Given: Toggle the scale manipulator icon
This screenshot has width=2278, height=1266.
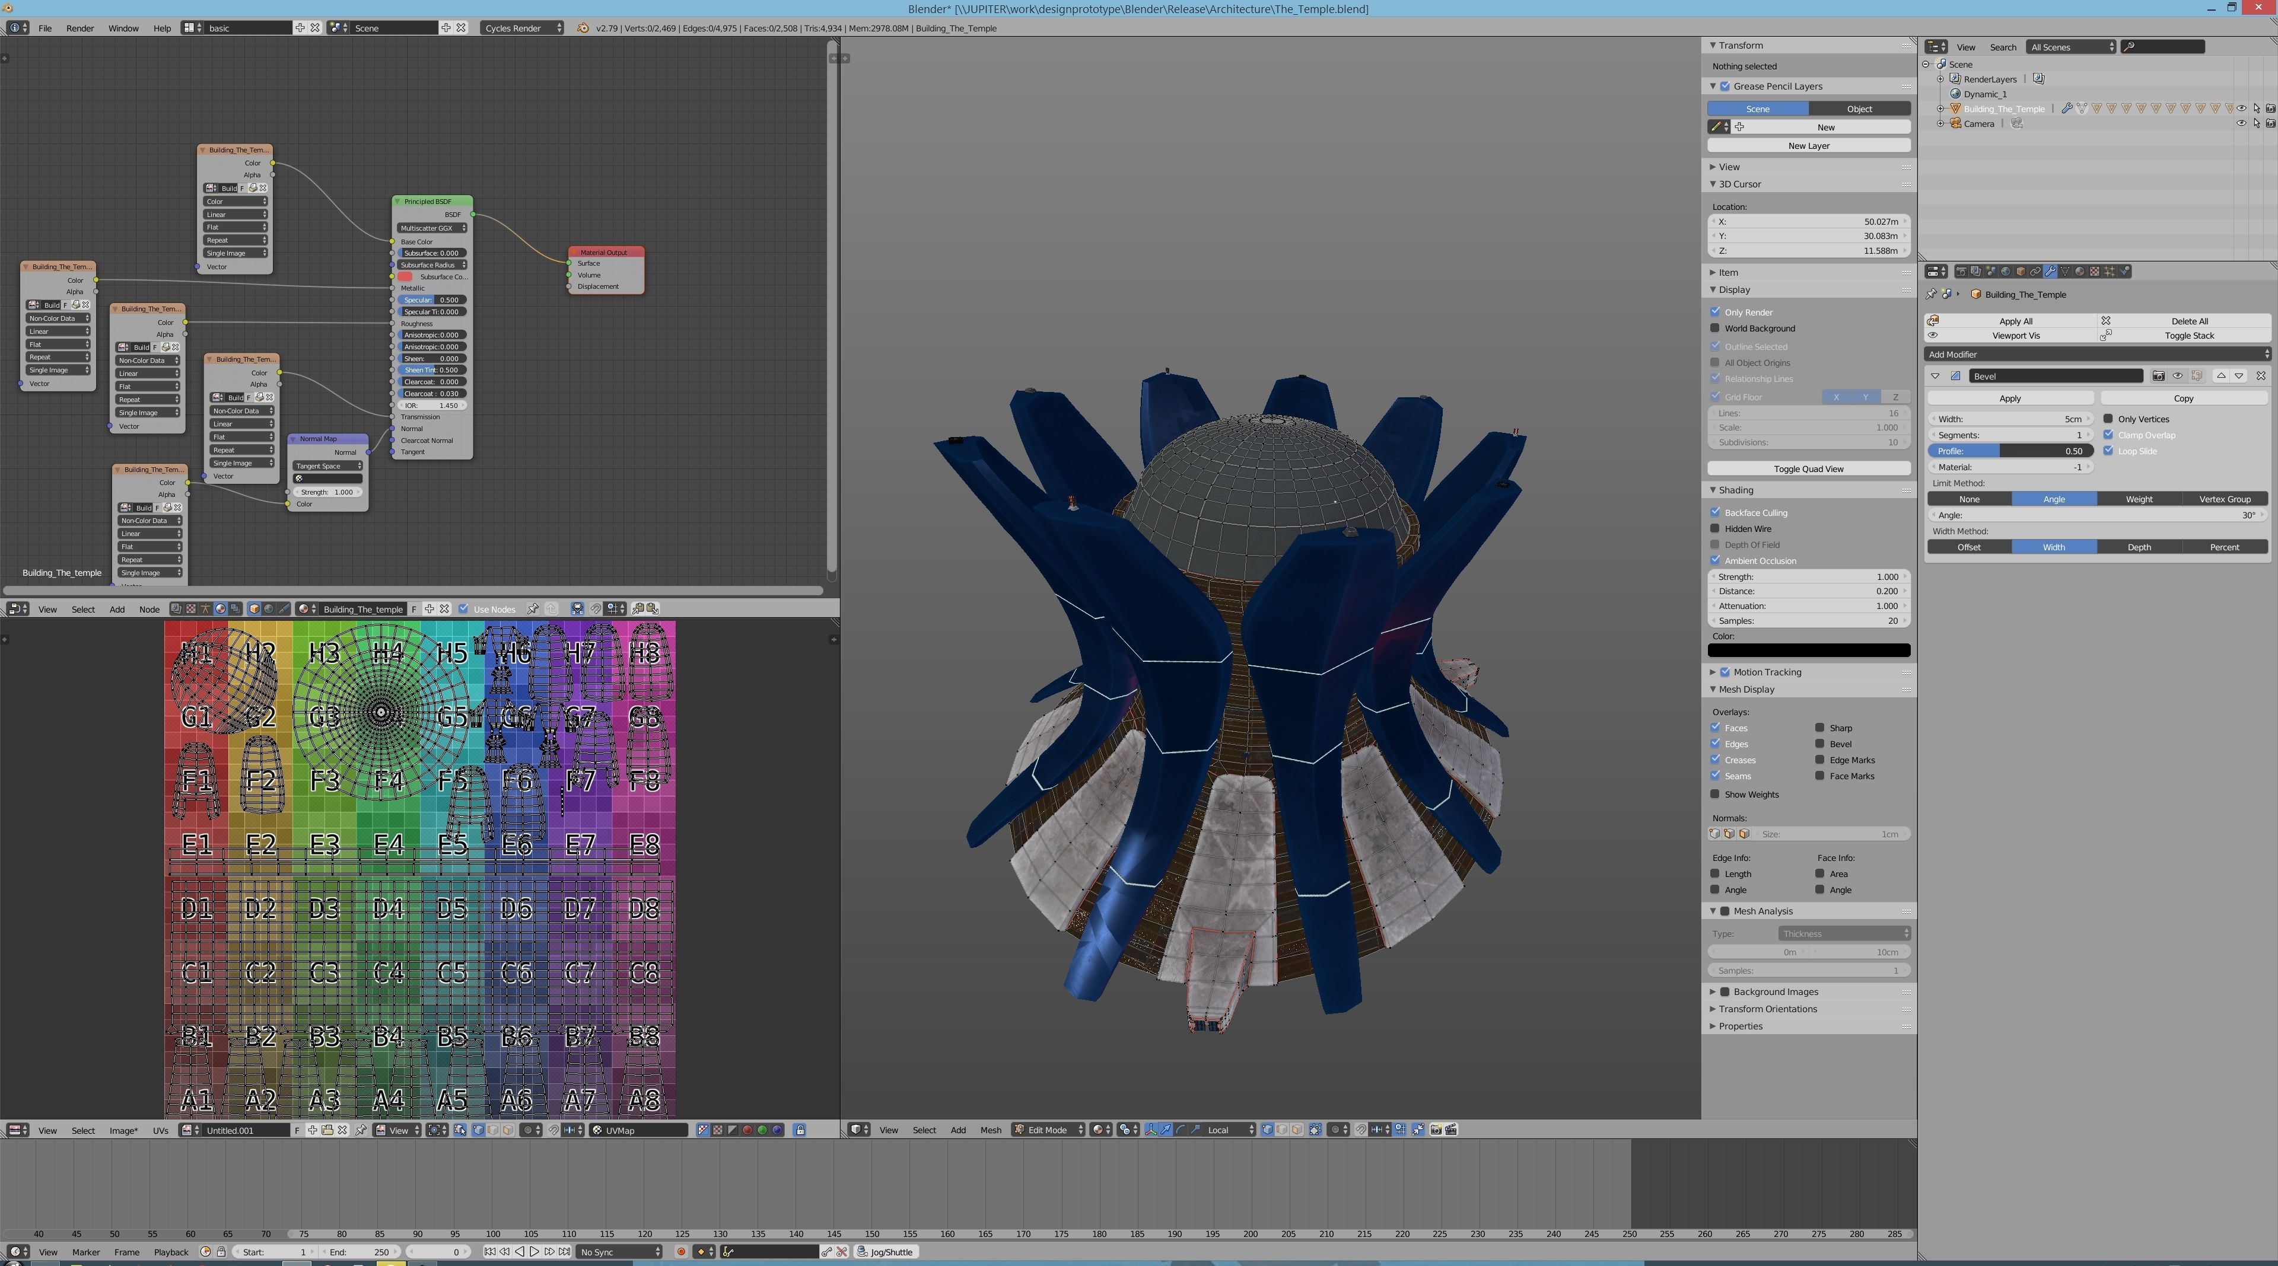Looking at the screenshot, I should pos(1195,1130).
